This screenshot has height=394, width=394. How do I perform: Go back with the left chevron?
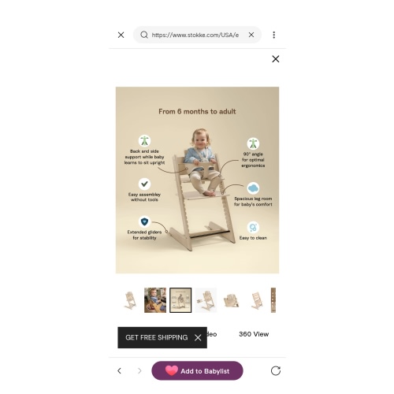coord(119,370)
